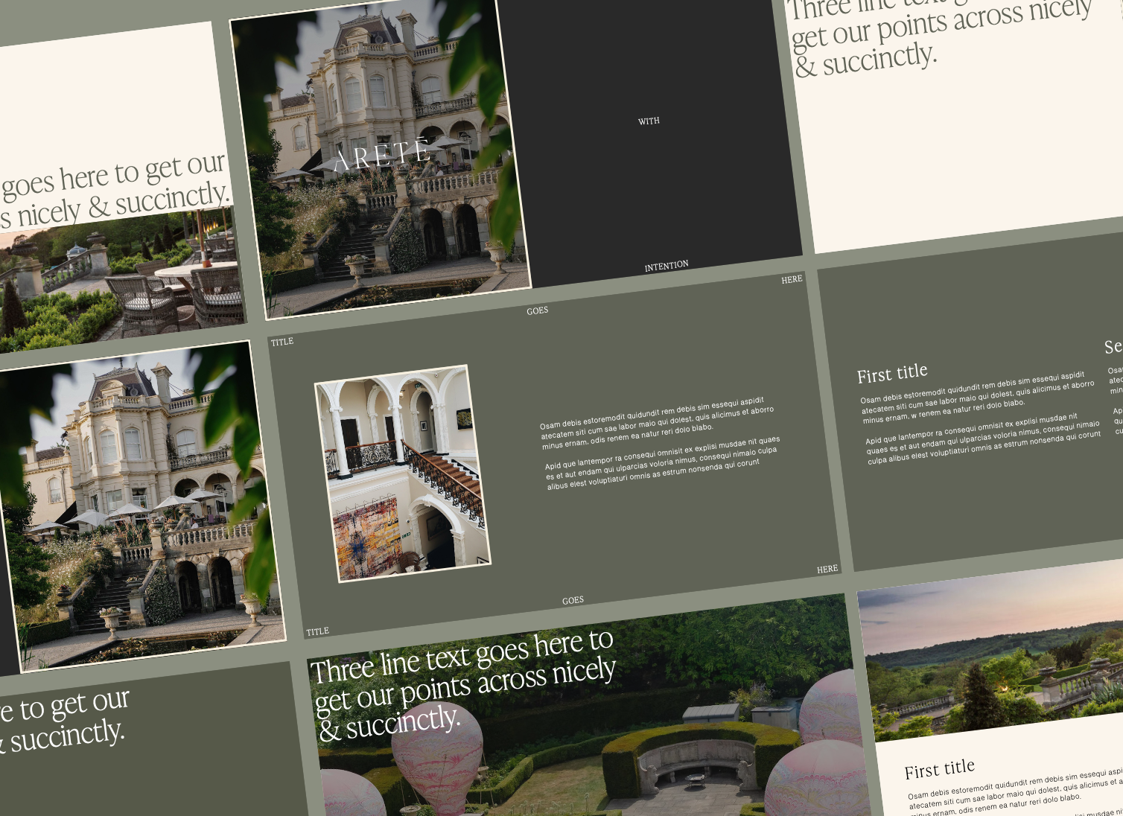This screenshot has width=1123, height=816.
Task: Click the 'GOES' label just above the balloons photo
Action: (x=573, y=600)
